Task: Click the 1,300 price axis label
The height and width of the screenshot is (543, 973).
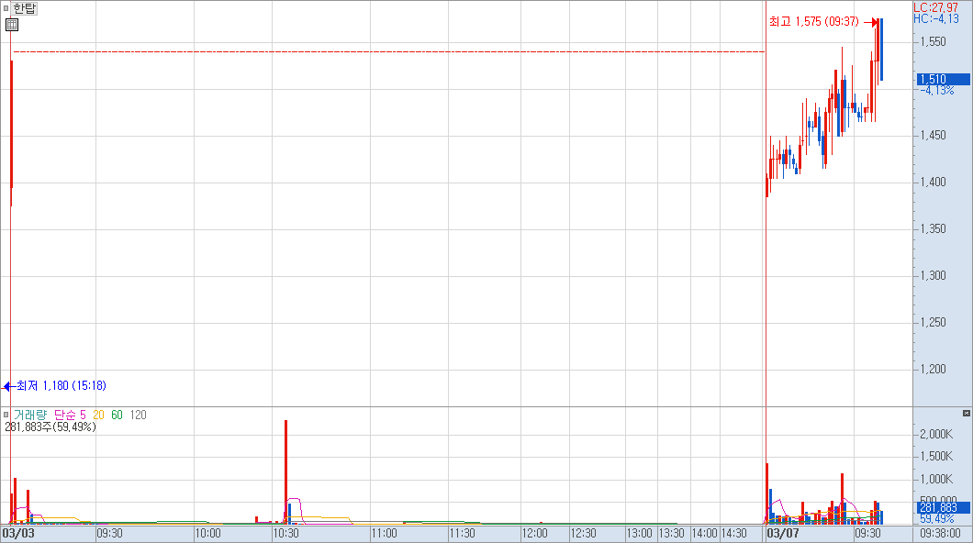Action: 933,275
